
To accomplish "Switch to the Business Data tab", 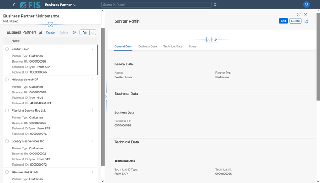I will click(x=148, y=46).
